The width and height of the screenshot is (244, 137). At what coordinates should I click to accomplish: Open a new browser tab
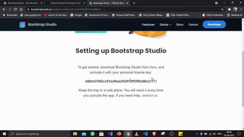point(134,3)
